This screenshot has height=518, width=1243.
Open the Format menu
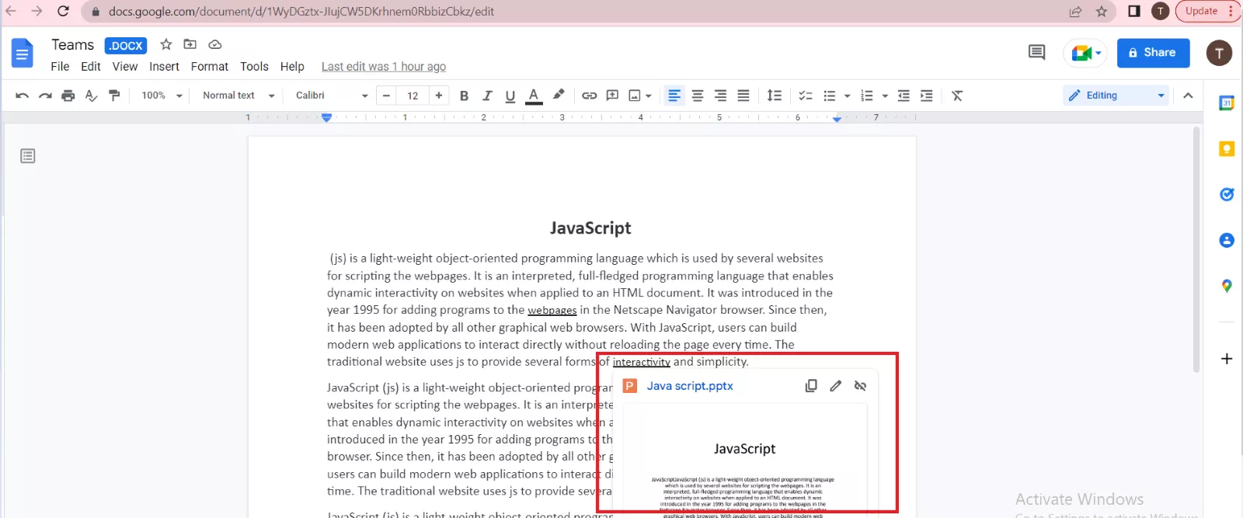coord(210,67)
